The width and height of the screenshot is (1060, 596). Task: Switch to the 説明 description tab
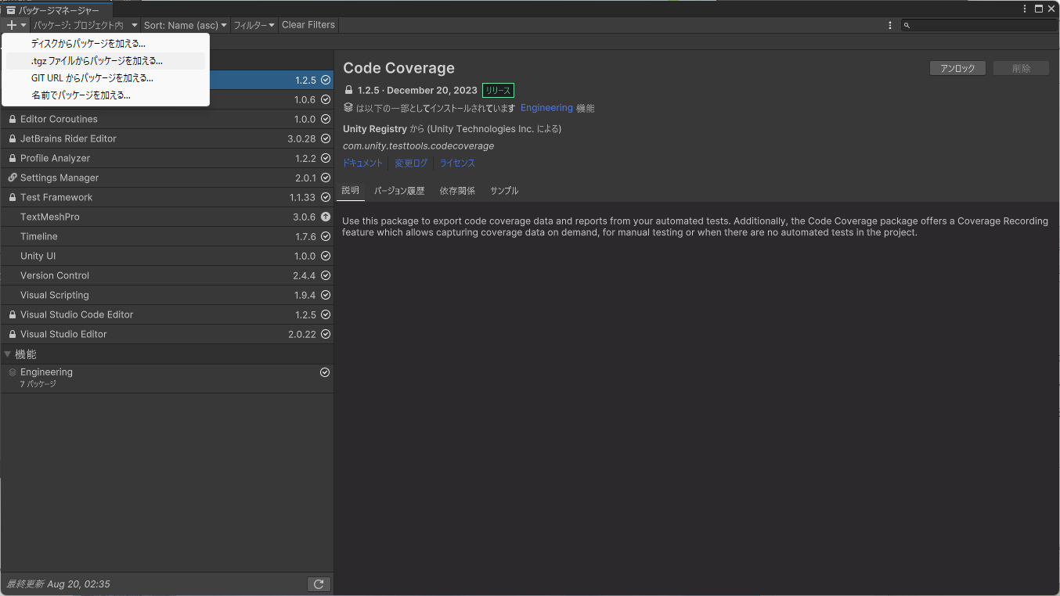(351, 191)
